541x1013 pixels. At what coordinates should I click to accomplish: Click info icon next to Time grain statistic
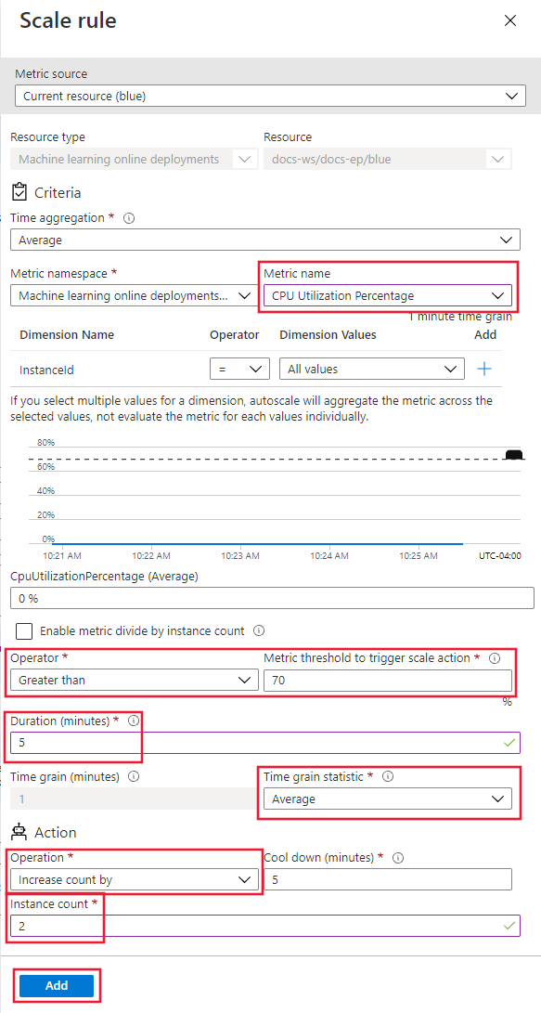click(x=388, y=776)
